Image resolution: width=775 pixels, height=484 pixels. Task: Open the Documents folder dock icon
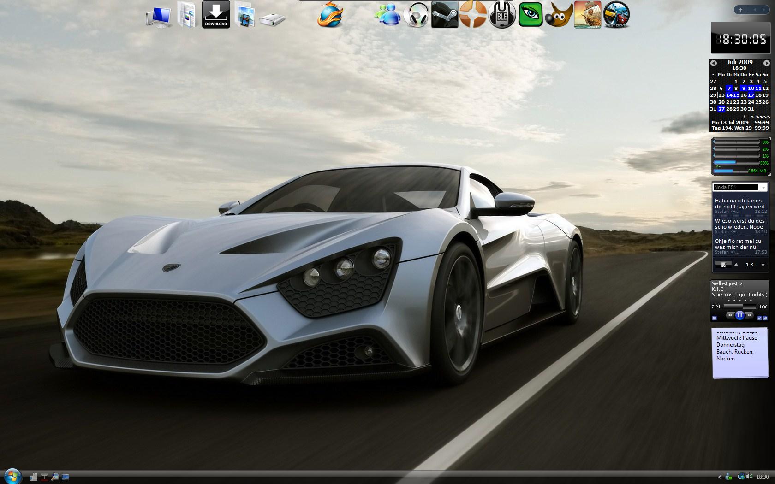pos(187,15)
